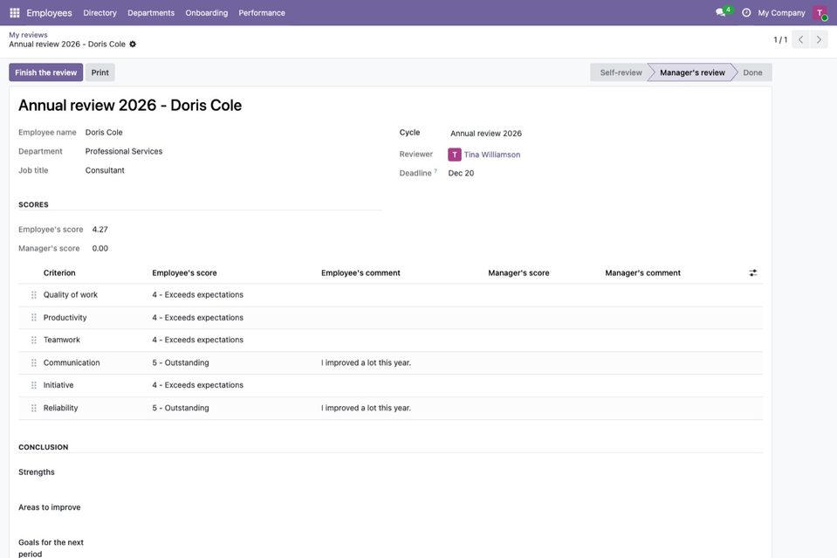Viewport: 837px width, 558px height.
Task: Open reviewer Tina Williamson link
Action: [x=491, y=155]
